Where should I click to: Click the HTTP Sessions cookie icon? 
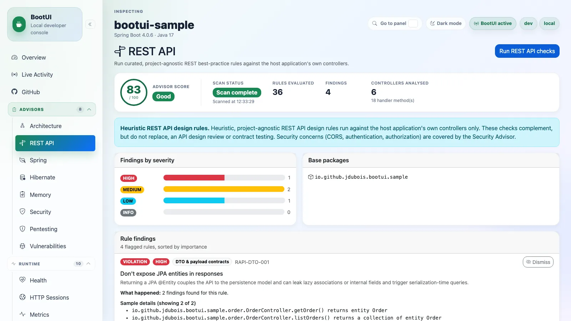point(22,297)
